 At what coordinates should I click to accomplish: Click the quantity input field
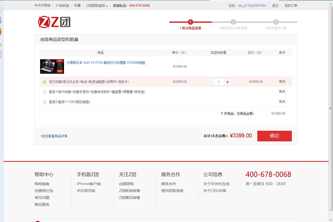point(219,82)
